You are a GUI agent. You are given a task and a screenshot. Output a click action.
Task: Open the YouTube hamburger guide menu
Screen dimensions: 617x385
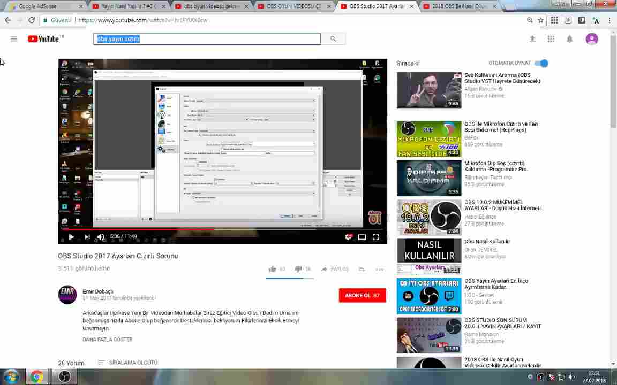click(14, 39)
